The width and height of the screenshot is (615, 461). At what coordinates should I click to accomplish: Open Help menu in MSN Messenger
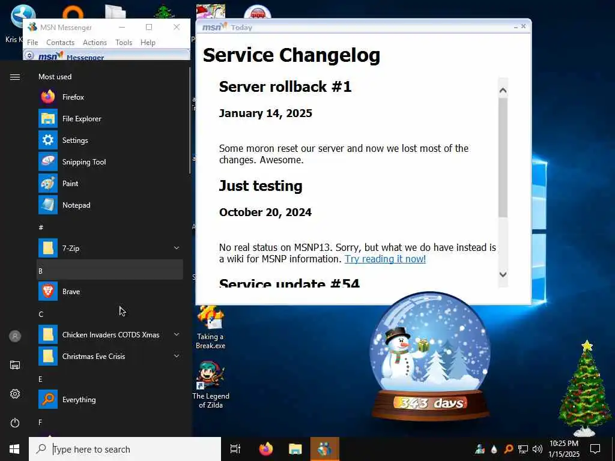[148, 43]
